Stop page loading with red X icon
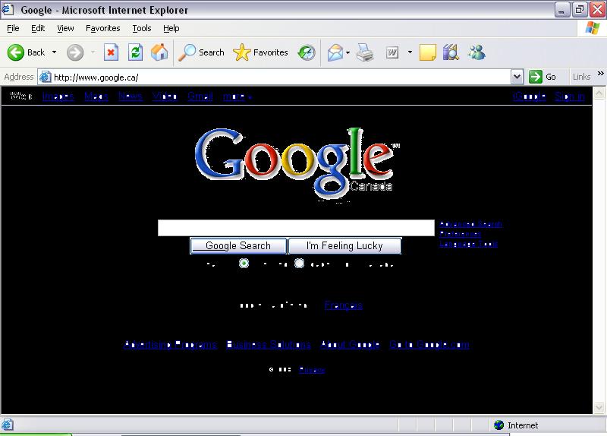The height and width of the screenshot is (436, 607). pyautogui.click(x=111, y=52)
